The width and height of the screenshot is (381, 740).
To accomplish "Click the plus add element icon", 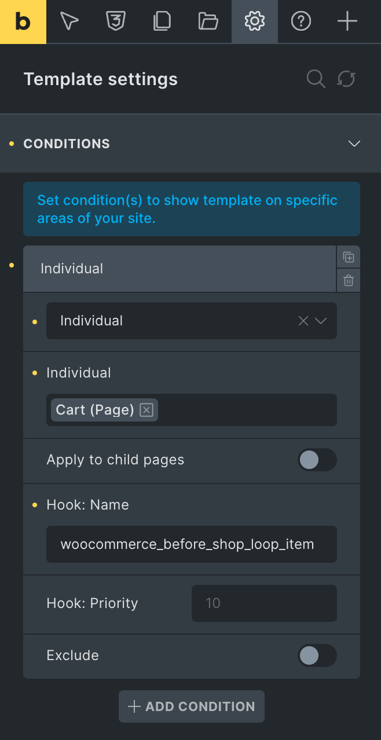I will point(347,22).
